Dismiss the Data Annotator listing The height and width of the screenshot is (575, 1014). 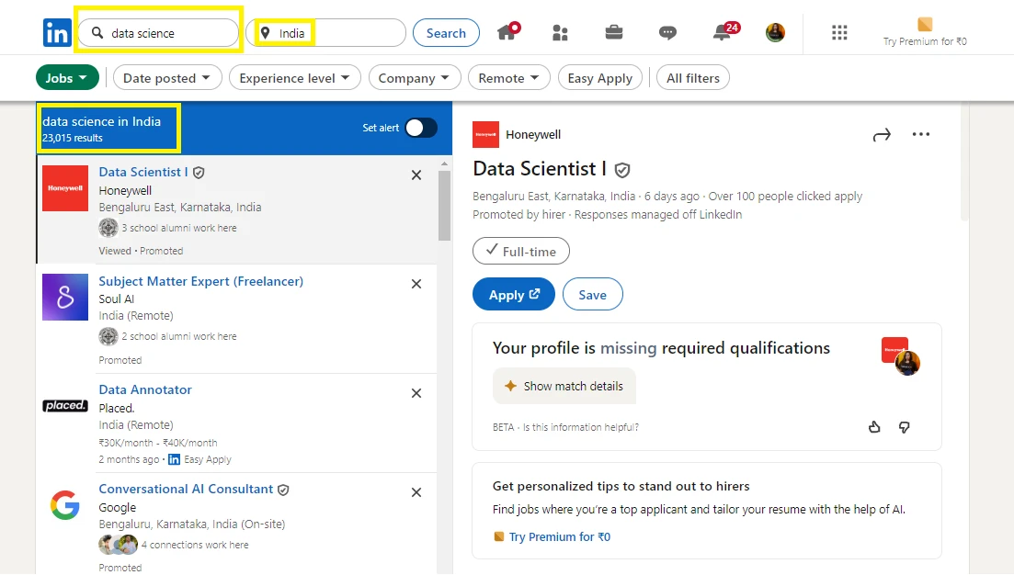click(x=416, y=393)
